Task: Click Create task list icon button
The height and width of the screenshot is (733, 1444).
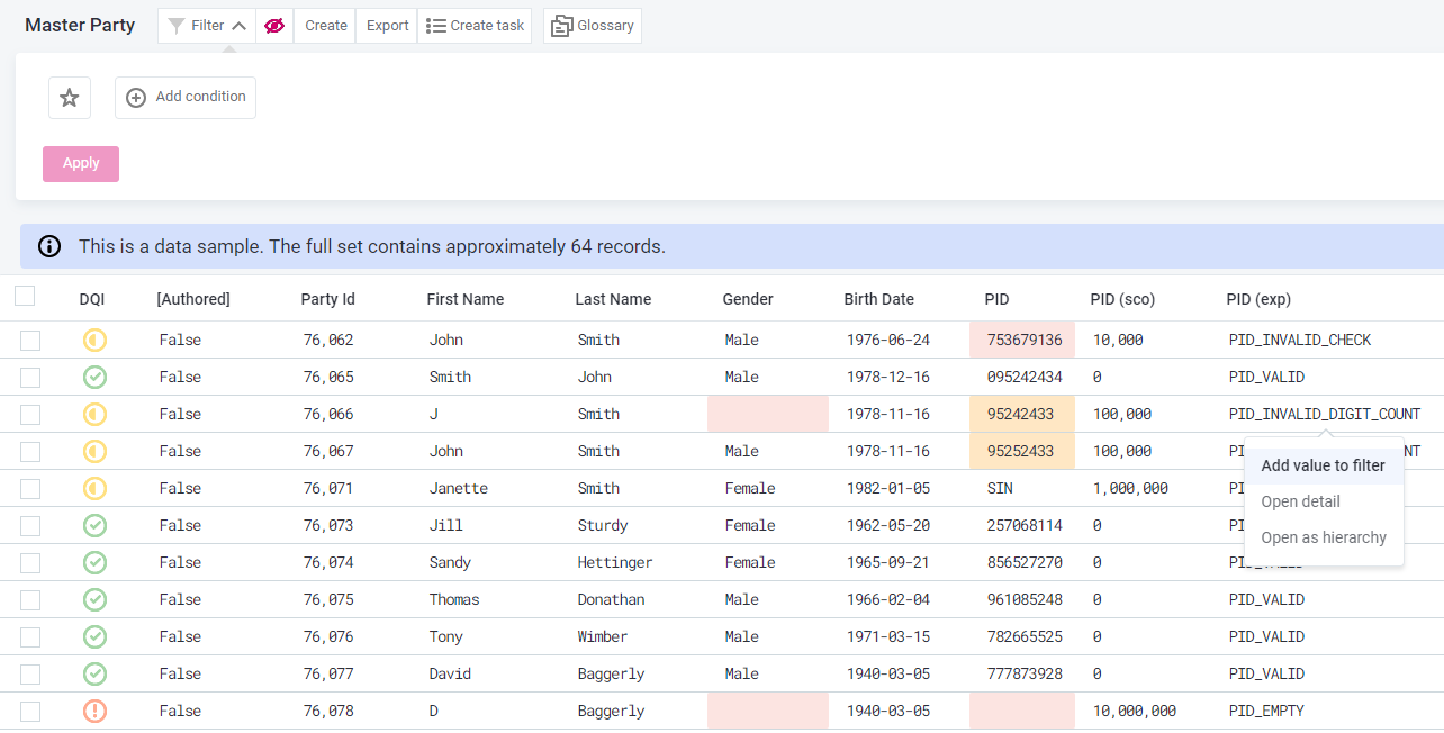Action: pyautogui.click(x=436, y=26)
